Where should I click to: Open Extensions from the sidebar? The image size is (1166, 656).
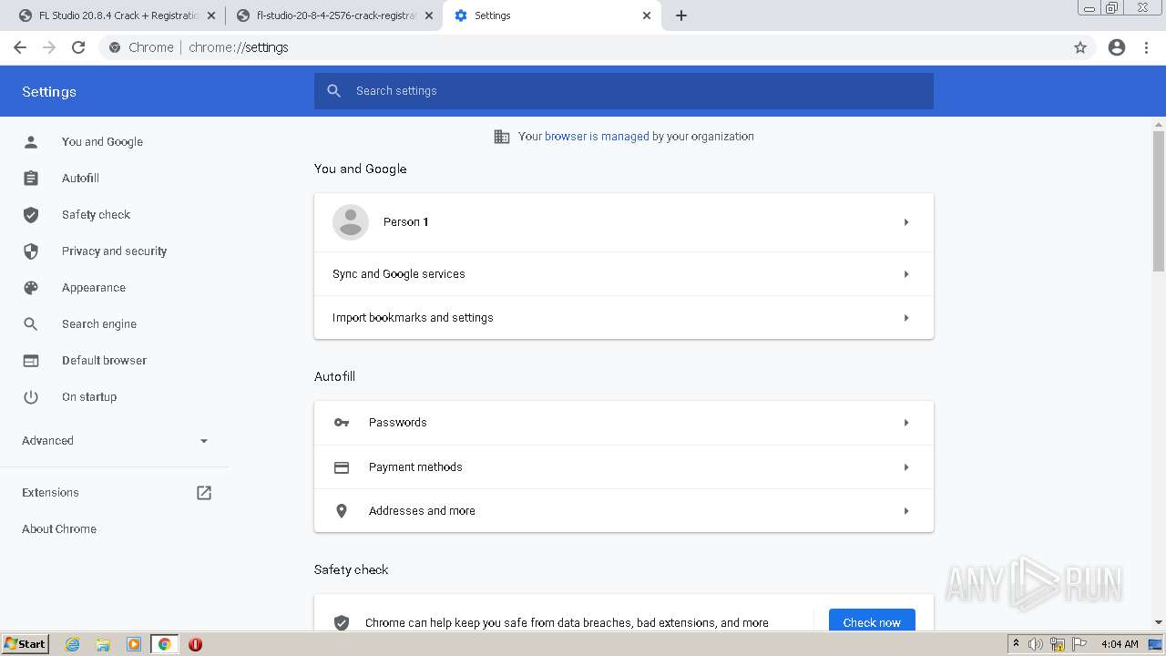[50, 492]
